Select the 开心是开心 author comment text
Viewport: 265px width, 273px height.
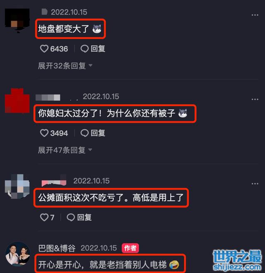click(x=102, y=264)
